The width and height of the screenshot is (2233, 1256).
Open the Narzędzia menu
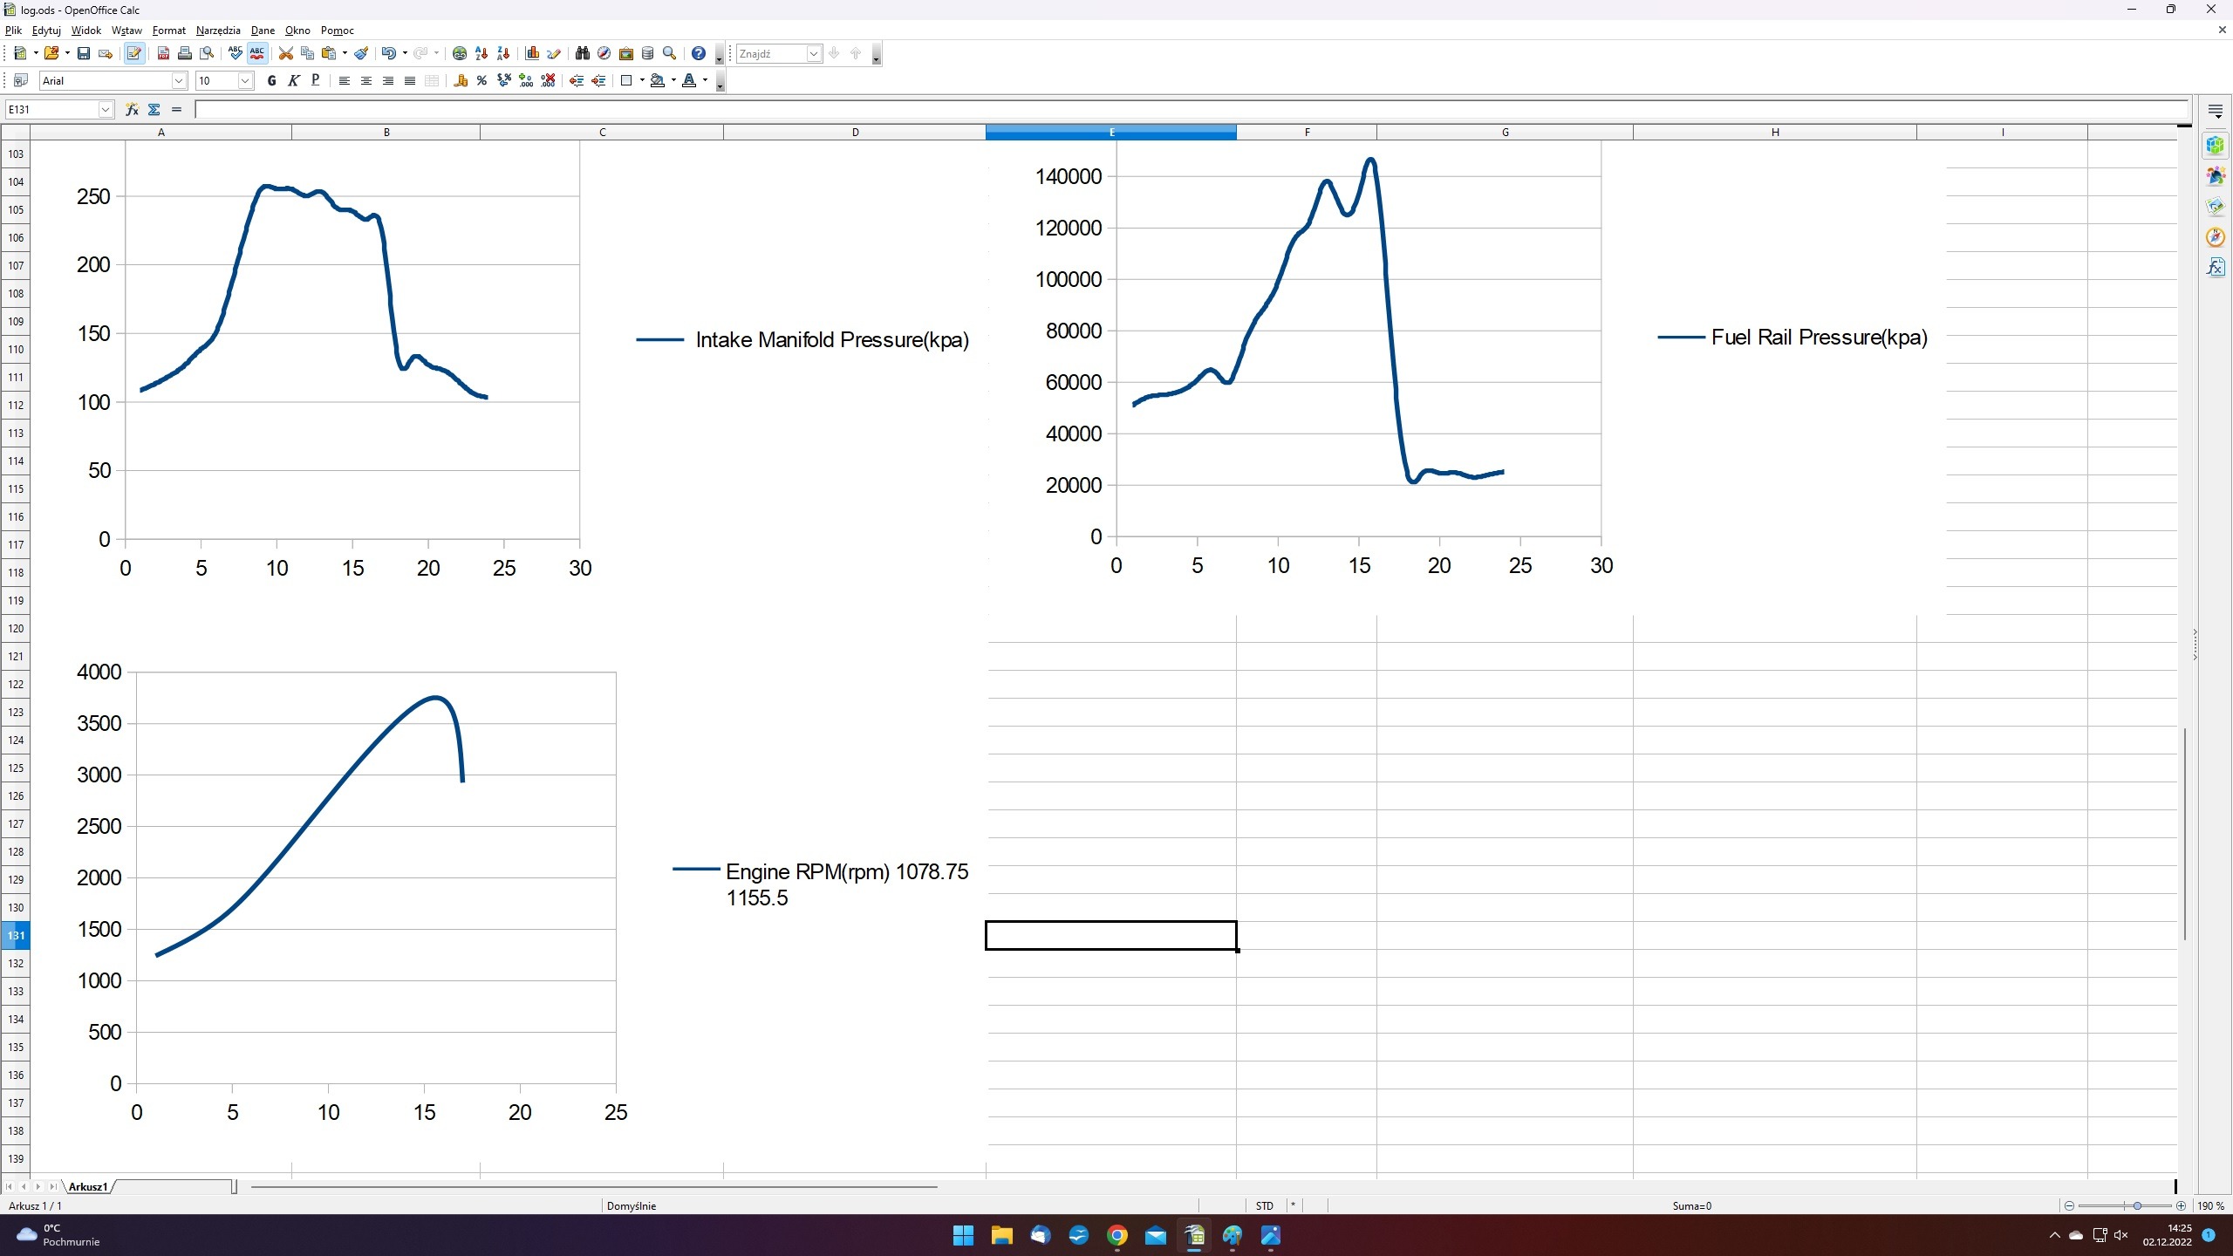[x=218, y=31]
